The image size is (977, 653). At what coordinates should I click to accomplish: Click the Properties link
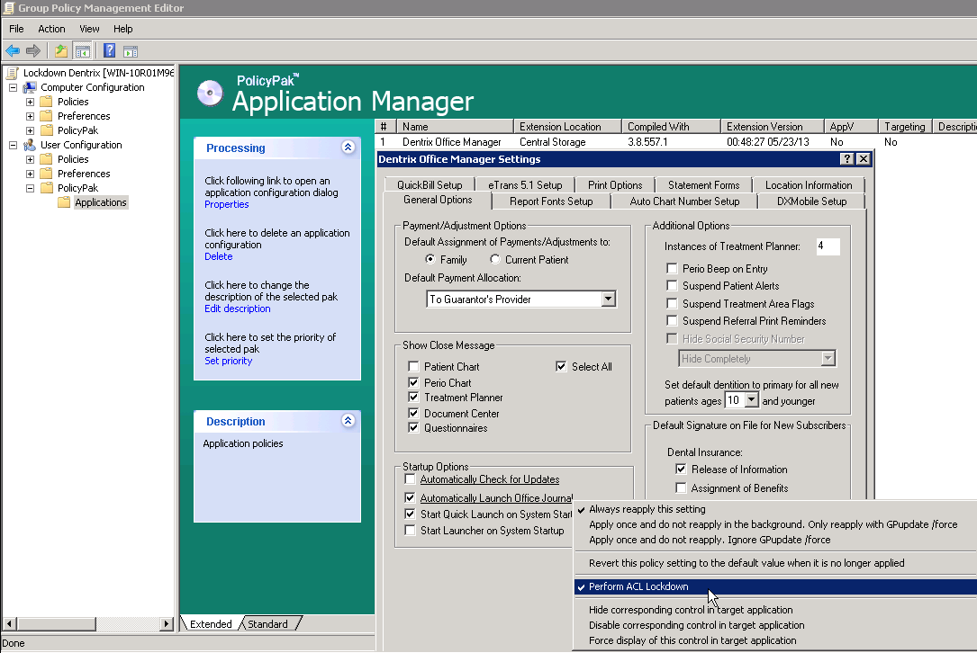tap(226, 204)
